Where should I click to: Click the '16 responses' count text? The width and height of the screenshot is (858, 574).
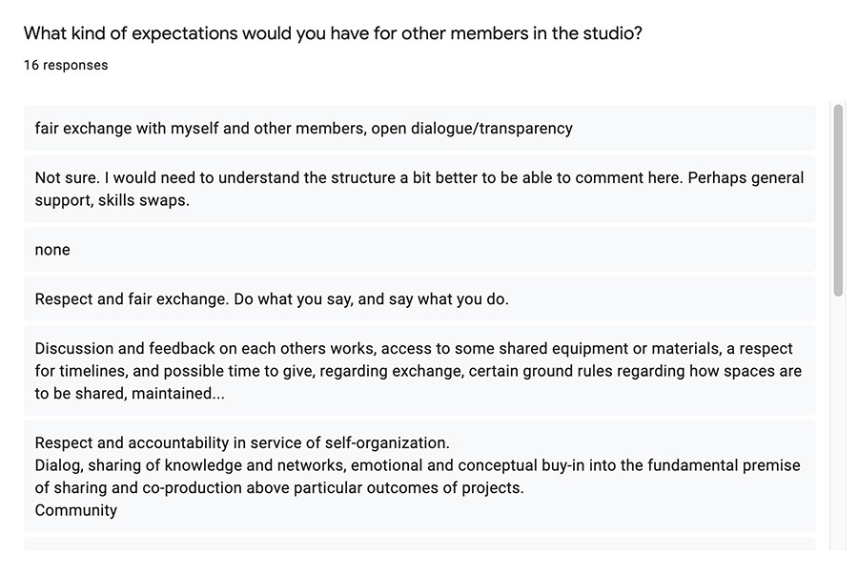[66, 65]
